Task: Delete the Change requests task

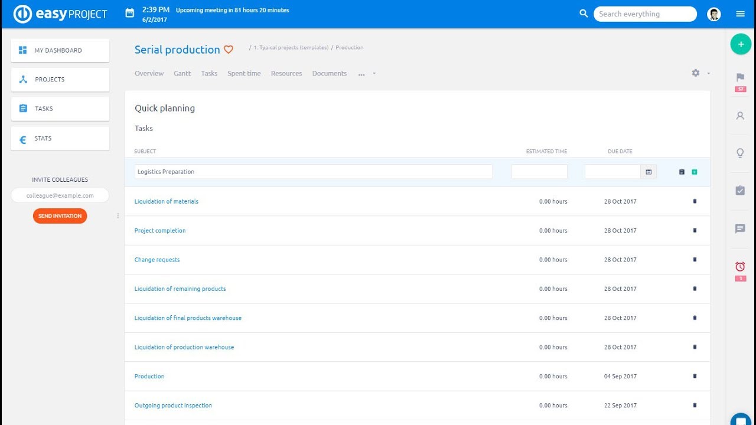Action: pyautogui.click(x=695, y=260)
